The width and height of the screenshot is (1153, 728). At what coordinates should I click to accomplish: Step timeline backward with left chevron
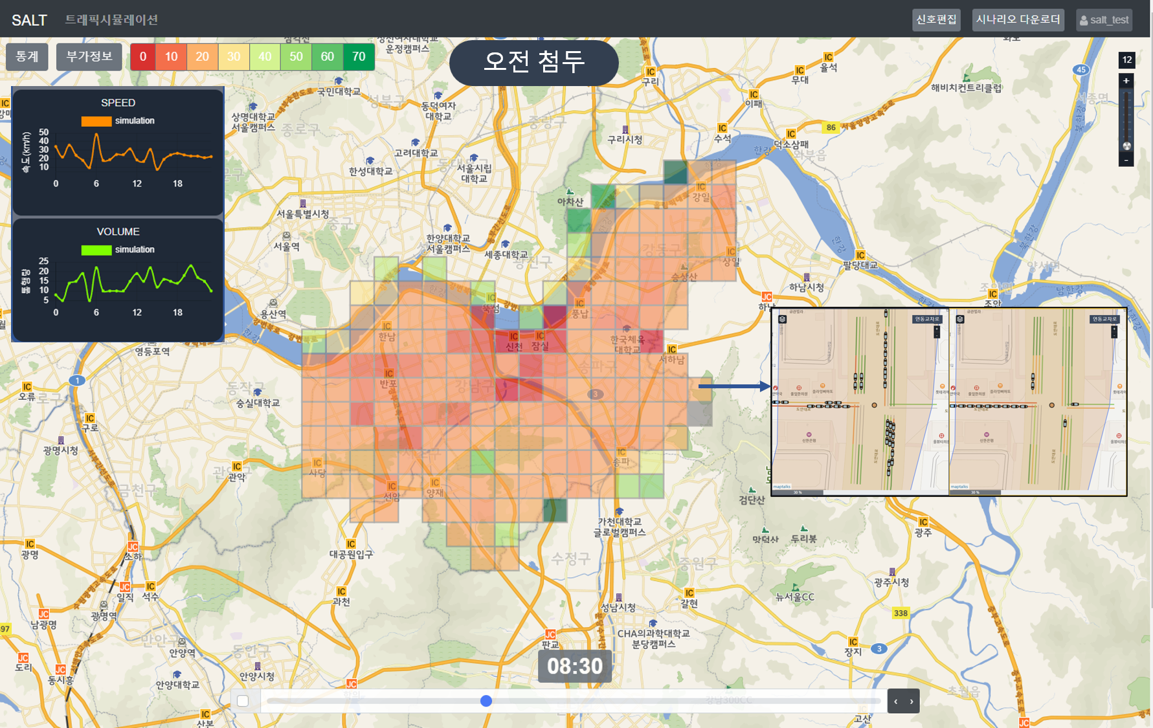coord(896,701)
